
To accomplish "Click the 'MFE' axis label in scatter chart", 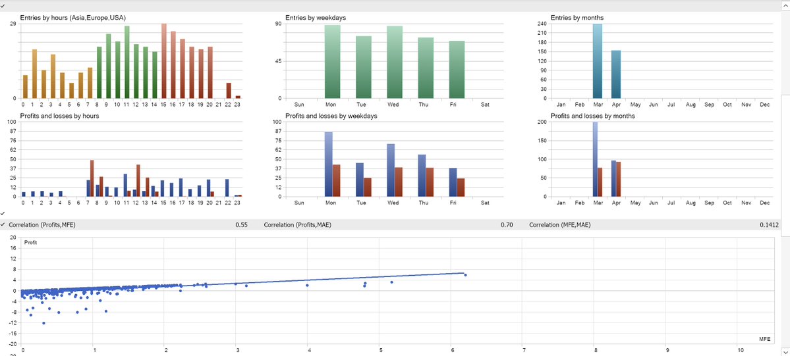I will pos(765,340).
